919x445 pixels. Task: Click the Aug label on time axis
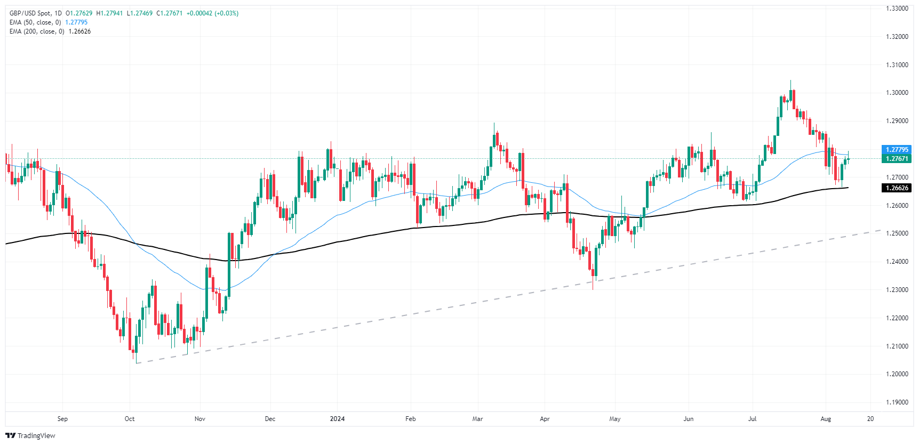click(826, 419)
